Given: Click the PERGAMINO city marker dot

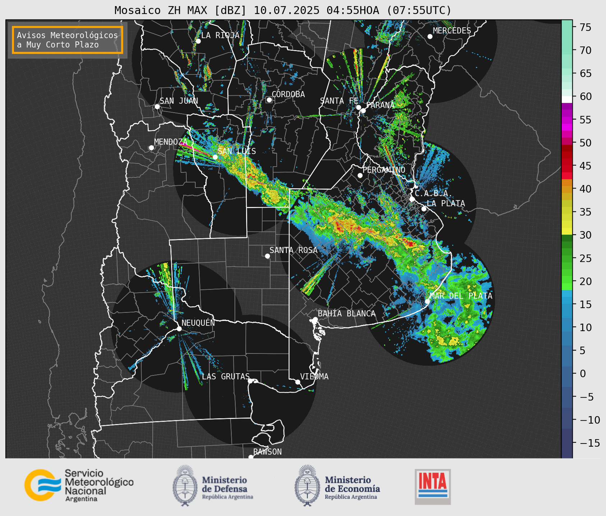Looking at the screenshot, I should pos(360,175).
